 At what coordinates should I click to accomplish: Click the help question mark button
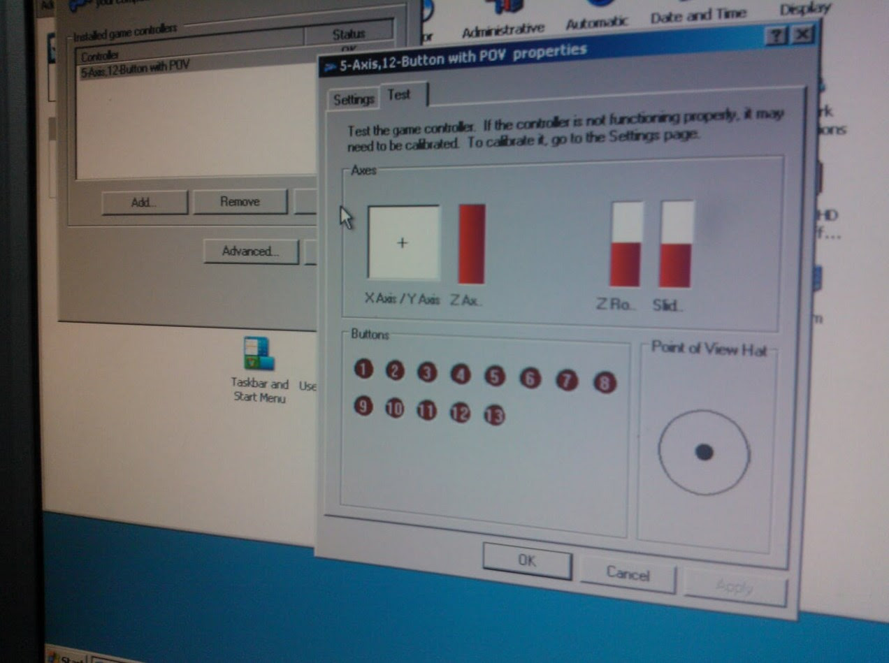click(x=776, y=36)
